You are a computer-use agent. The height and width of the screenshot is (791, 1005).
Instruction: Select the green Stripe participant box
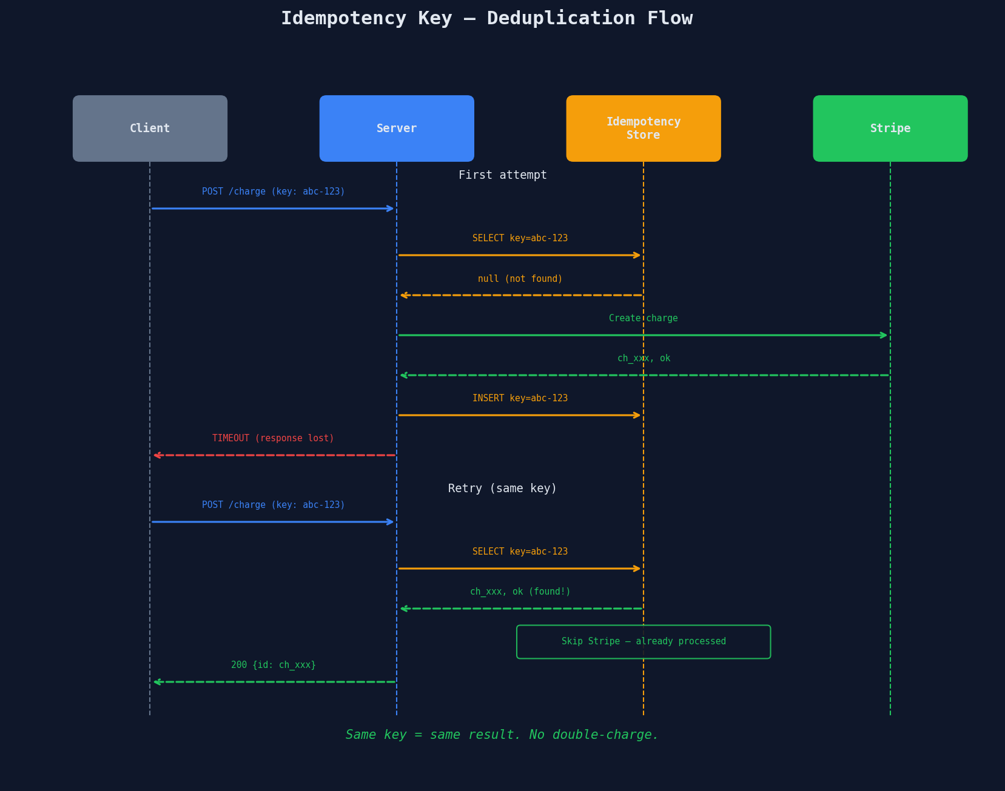coord(890,128)
